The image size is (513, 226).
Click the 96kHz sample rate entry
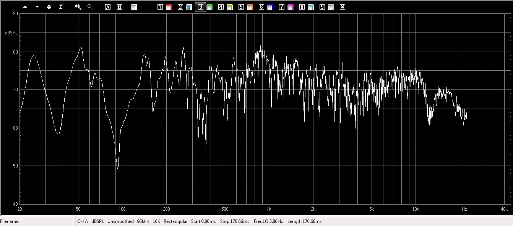143,221
